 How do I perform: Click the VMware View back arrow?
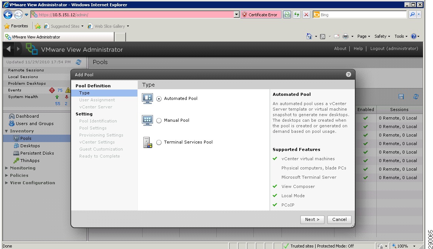point(9,49)
